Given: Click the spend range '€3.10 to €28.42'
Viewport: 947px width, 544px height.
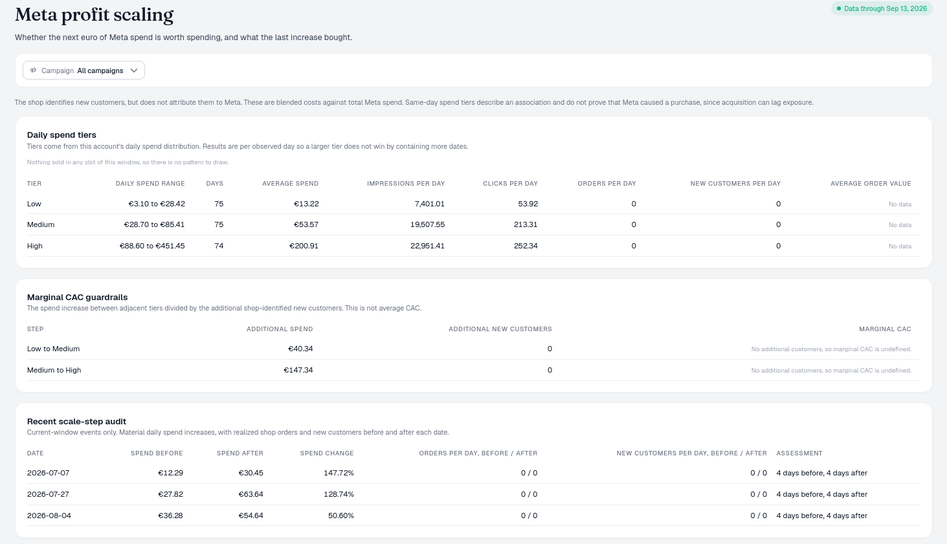Looking at the screenshot, I should tap(157, 204).
